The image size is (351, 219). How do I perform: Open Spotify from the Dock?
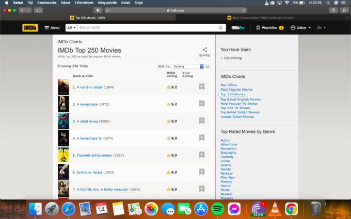(218, 209)
